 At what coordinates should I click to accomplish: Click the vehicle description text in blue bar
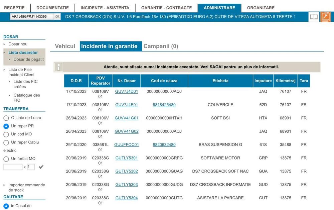[x=180, y=17]
